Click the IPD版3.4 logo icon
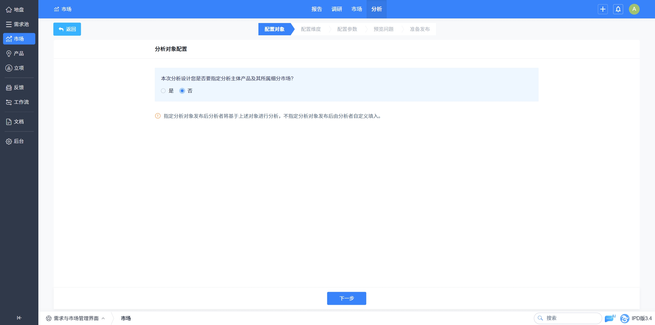Screen dimensions: 655x325 point(625,318)
